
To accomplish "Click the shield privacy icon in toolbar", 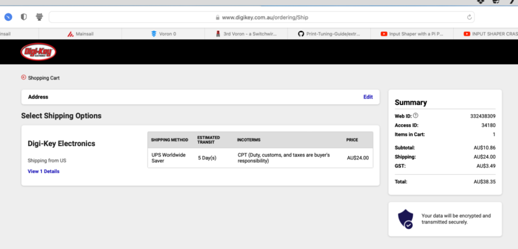I will coord(24,17).
